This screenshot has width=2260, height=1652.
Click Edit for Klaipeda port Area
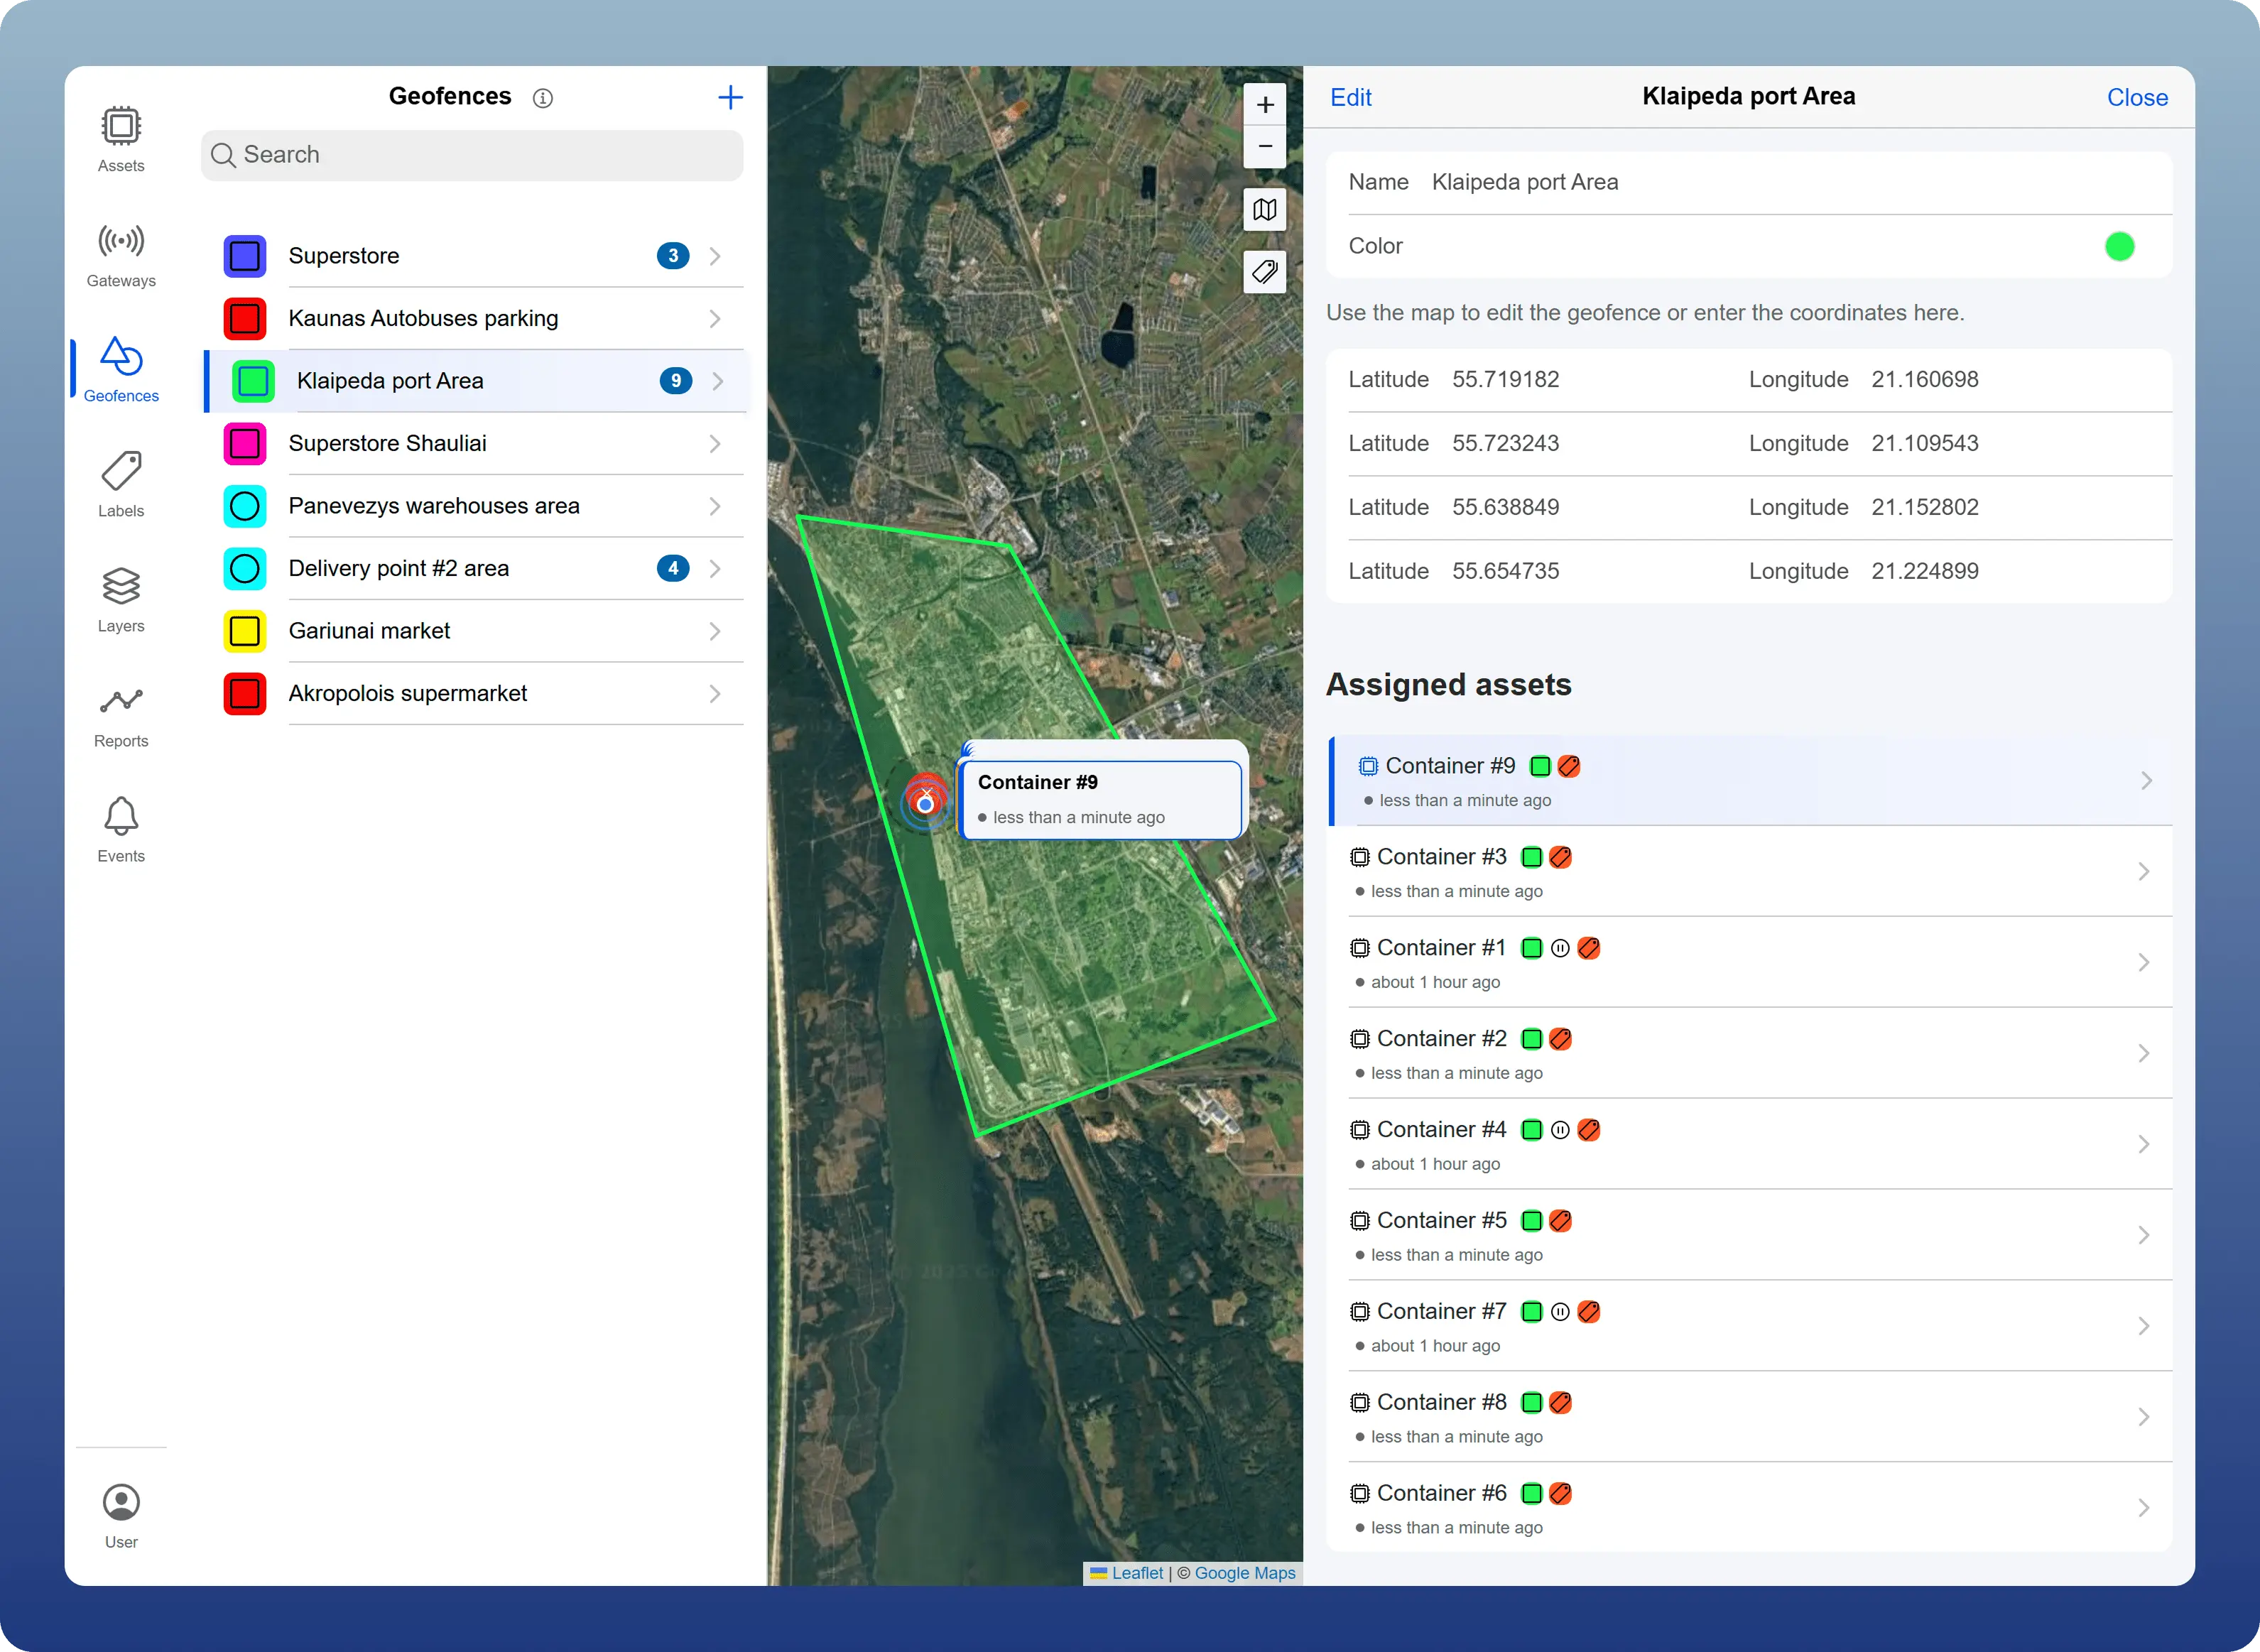pyautogui.click(x=1350, y=97)
